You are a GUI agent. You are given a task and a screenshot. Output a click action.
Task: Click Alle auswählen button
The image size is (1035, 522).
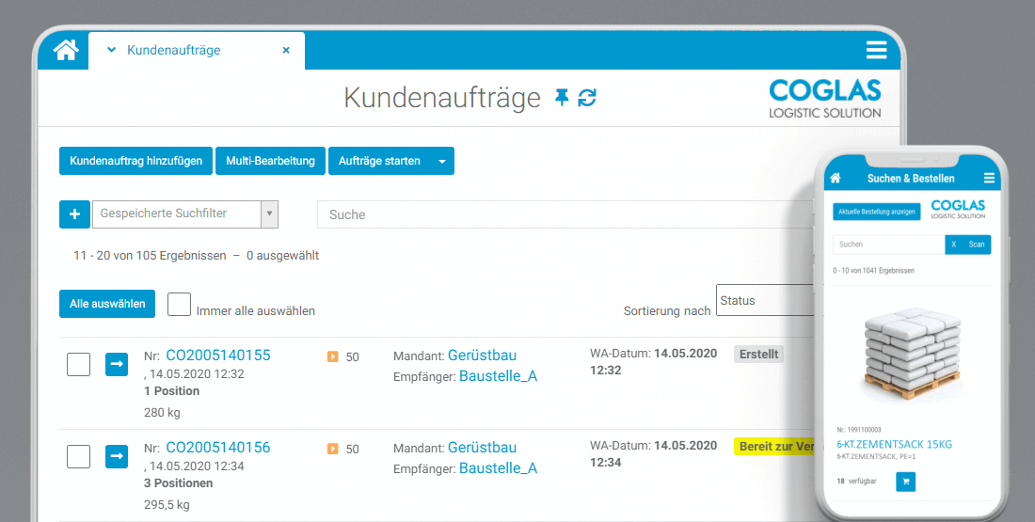[107, 304]
